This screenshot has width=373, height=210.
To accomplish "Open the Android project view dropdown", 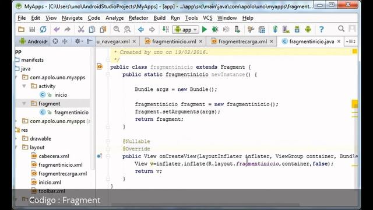I will coord(33,41).
